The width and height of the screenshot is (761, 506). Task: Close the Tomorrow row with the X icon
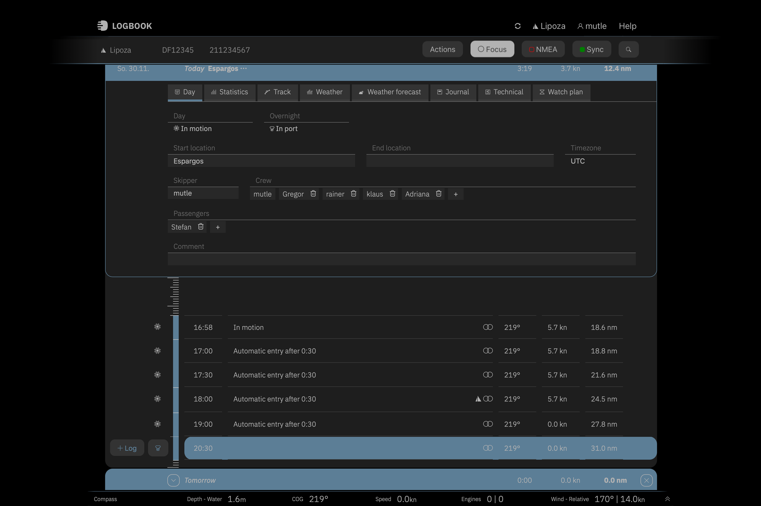(646, 480)
